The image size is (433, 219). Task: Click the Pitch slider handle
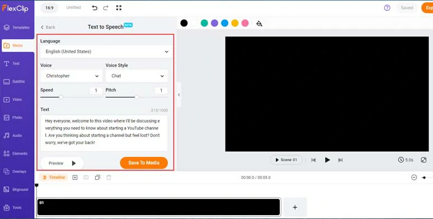coord(137,97)
